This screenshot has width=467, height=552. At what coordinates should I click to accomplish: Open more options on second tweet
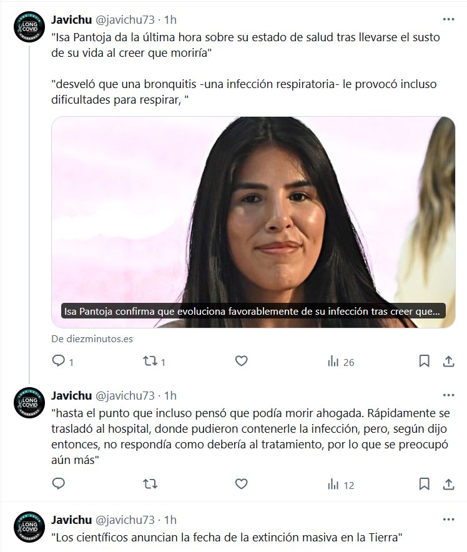coord(448,395)
